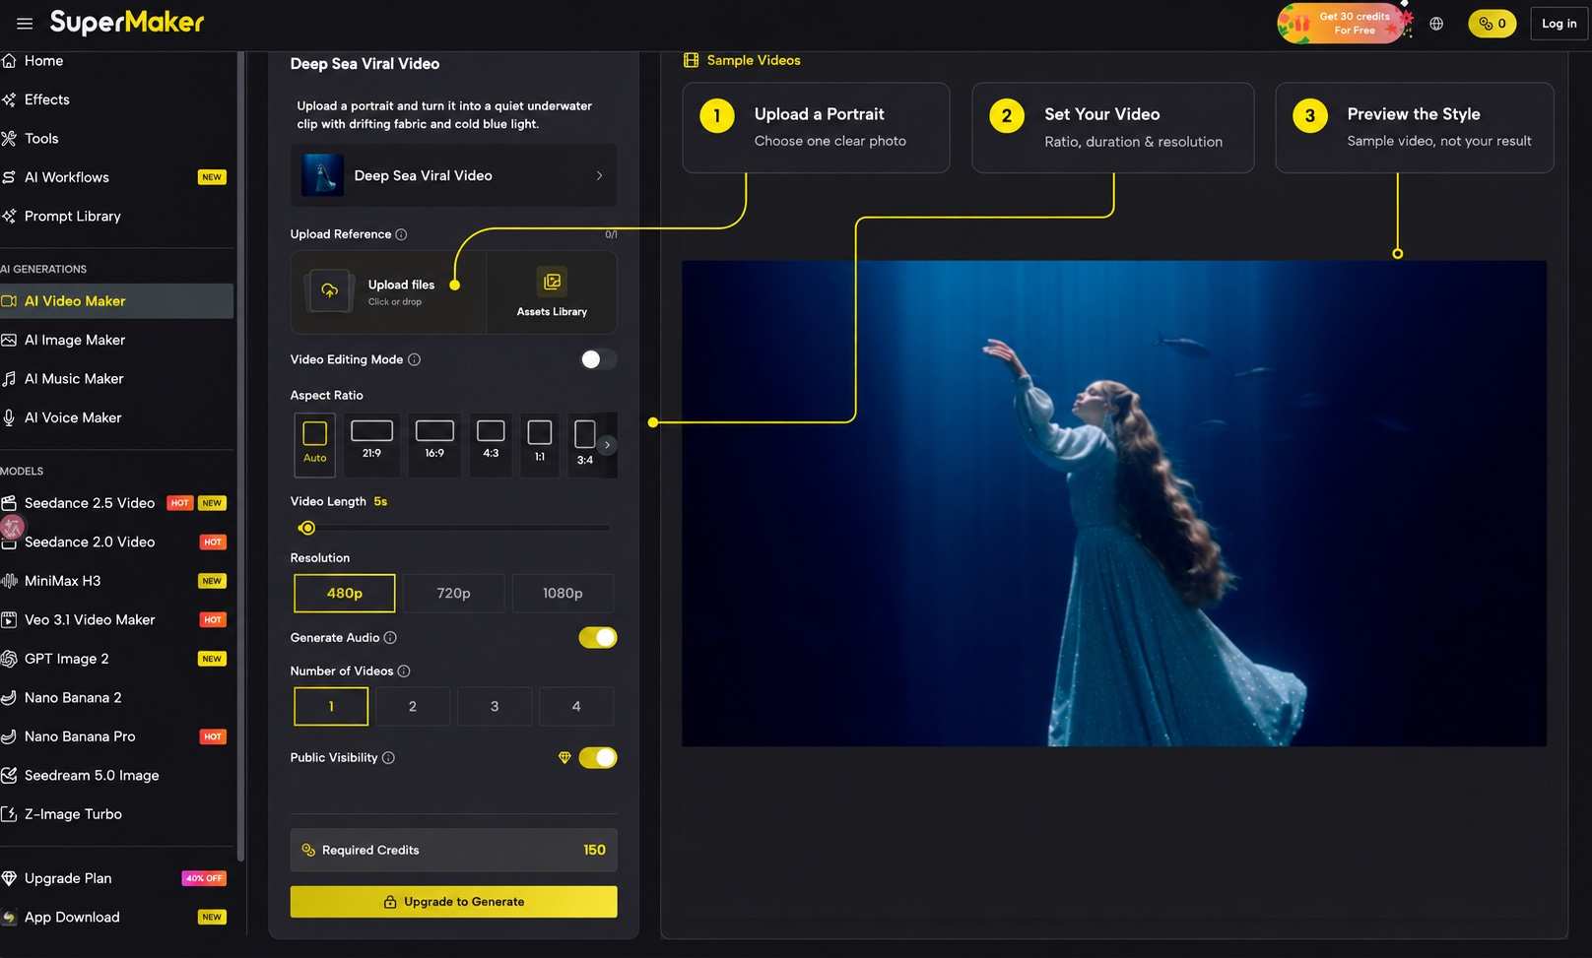Image resolution: width=1592 pixels, height=958 pixels.
Task: Toggle the Public Visibility switch
Action: 598,758
